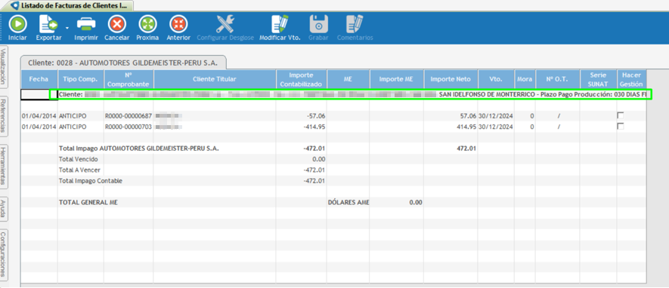669x288 pixels.
Task: Click the TOTAL GENERAL ME label
Action: pos(88,203)
